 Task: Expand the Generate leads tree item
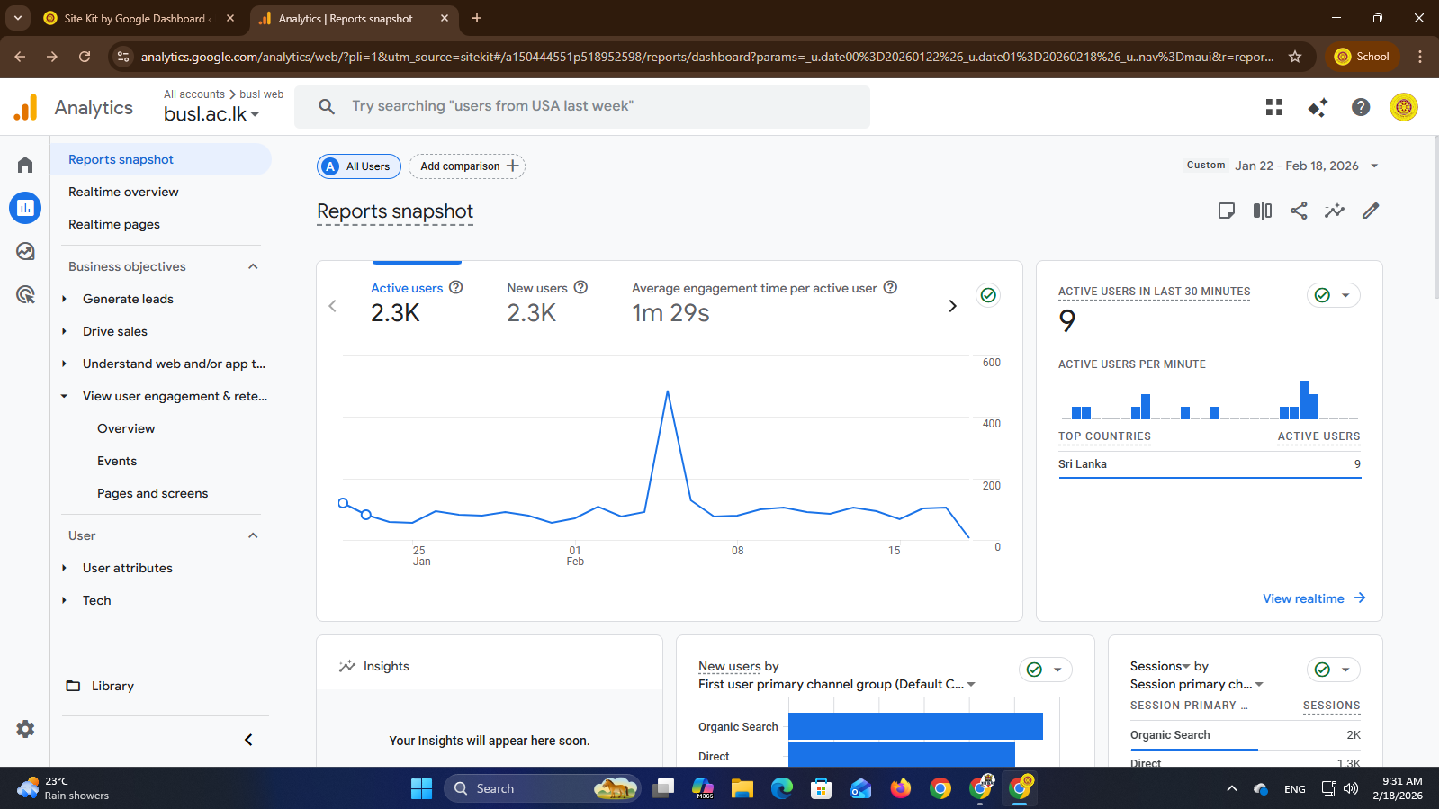[64, 299]
